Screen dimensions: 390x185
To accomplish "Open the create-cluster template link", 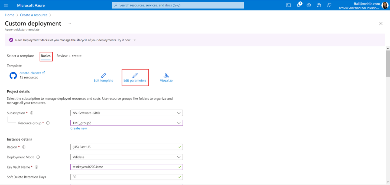I will coord(30,73).
